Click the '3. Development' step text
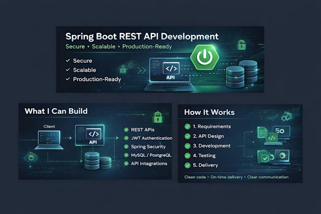This screenshot has height=214, width=321. (211, 146)
